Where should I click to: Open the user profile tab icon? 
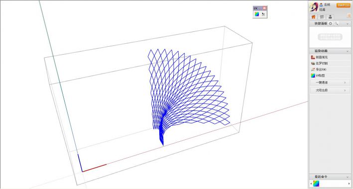click(x=330, y=16)
